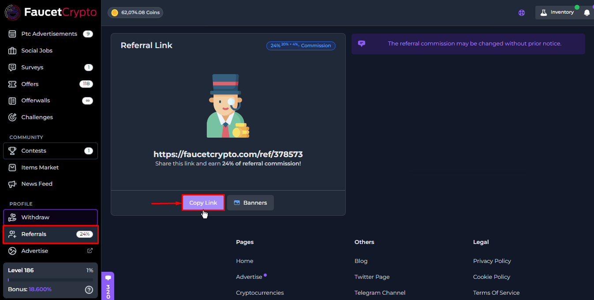Click the Social Jobs briefcase icon

pyautogui.click(x=12, y=51)
